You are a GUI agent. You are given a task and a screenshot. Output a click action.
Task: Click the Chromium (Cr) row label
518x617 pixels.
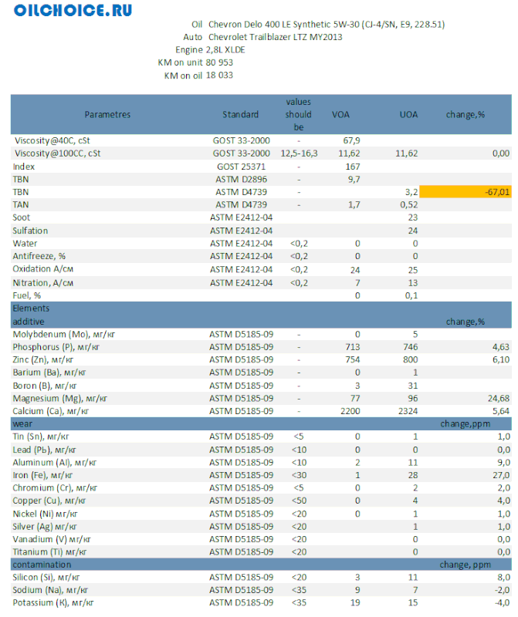click(55, 488)
